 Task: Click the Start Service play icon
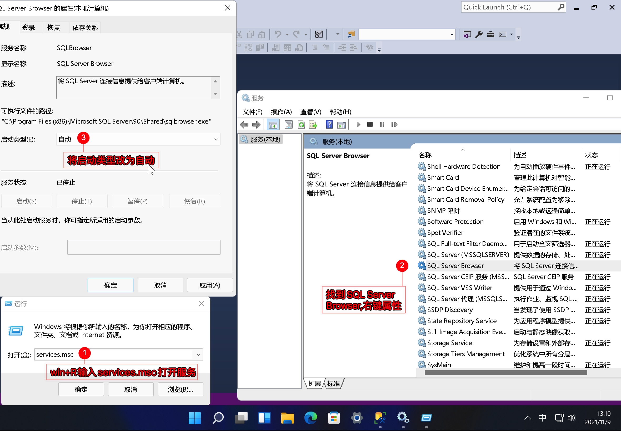(x=358, y=125)
